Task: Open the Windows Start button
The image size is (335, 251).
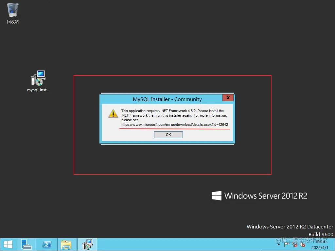Action: click(x=8, y=244)
